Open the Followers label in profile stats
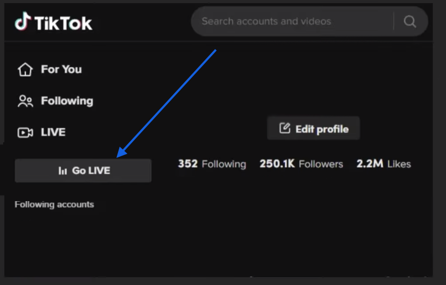The width and height of the screenshot is (446, 285). (321, 164)
